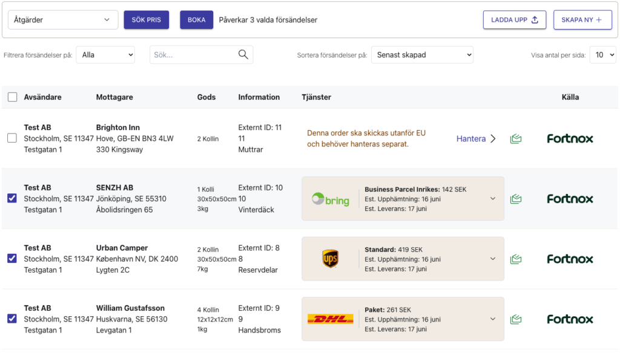Click the SÖK PRIS button

point(147,20)
